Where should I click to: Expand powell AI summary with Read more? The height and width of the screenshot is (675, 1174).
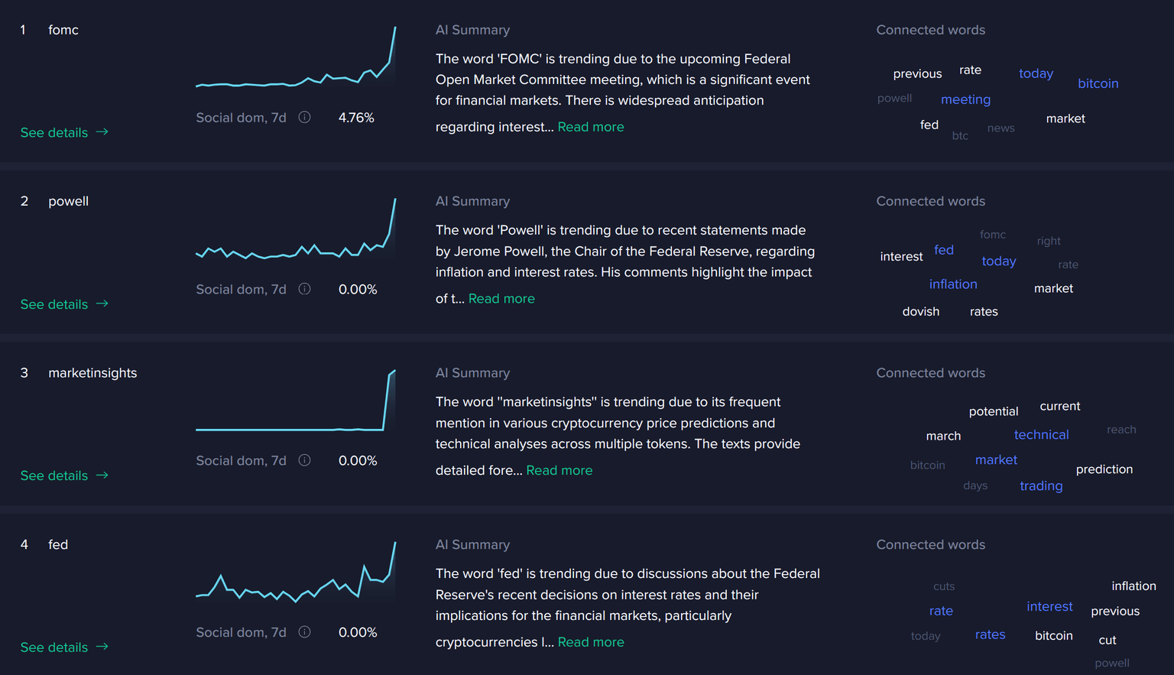tap(501, 299)
